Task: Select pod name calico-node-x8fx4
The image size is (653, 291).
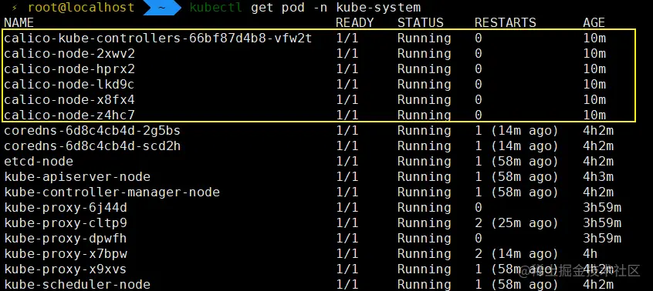Action: 69,100
